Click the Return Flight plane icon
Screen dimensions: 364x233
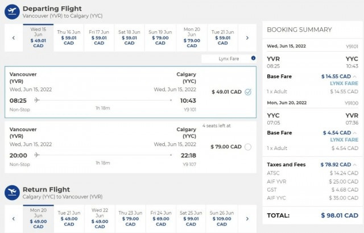coord(12,192)
